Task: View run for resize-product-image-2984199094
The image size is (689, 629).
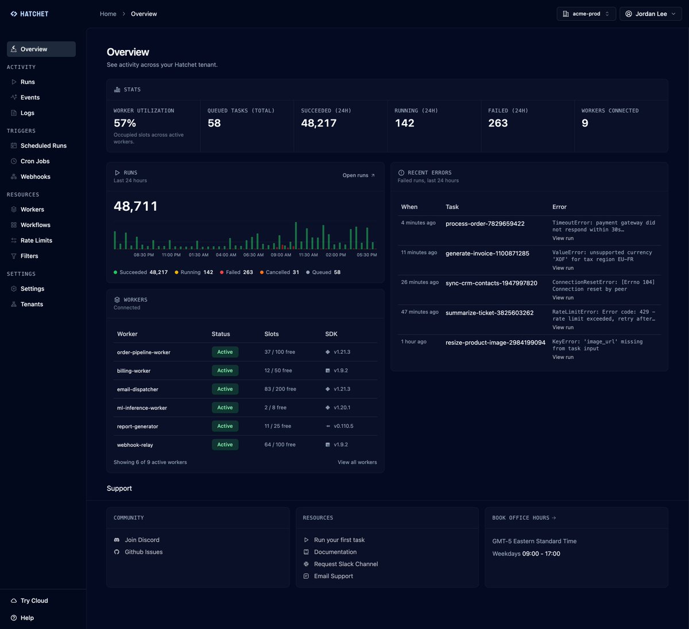Action: 563,357
